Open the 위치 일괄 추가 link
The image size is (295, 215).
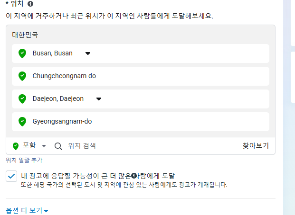[x=24, y=160]
